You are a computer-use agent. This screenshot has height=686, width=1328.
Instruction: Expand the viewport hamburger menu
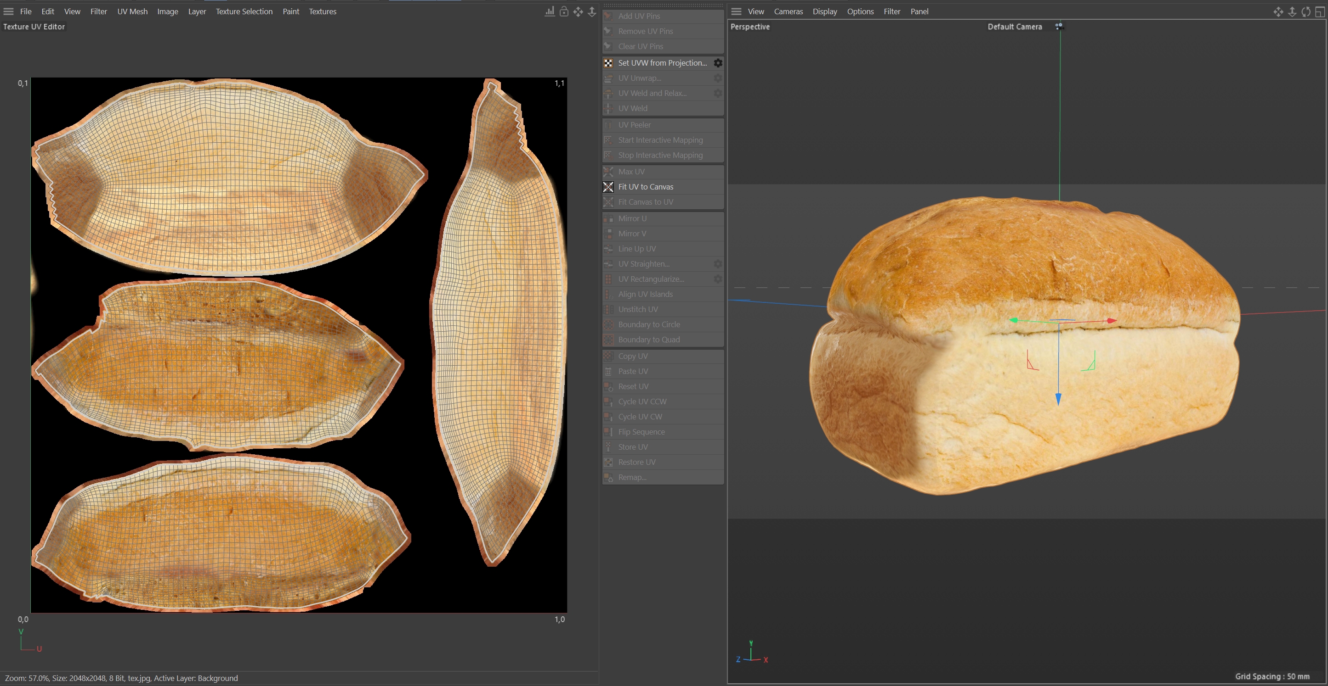point(736,11)
